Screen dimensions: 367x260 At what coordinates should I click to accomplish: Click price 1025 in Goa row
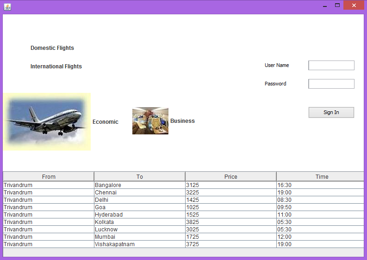tap(231, 207)
